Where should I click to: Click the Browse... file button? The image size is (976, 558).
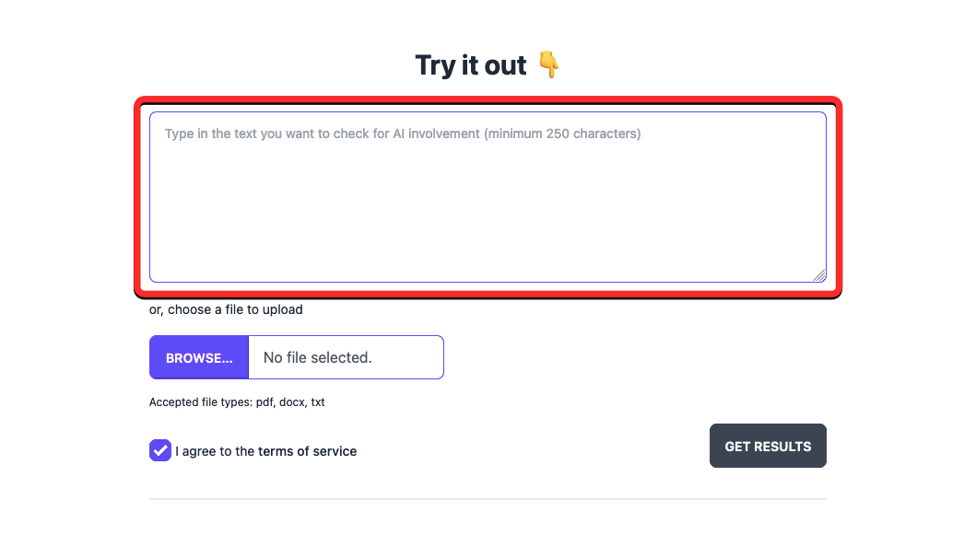tap(199, 357)
